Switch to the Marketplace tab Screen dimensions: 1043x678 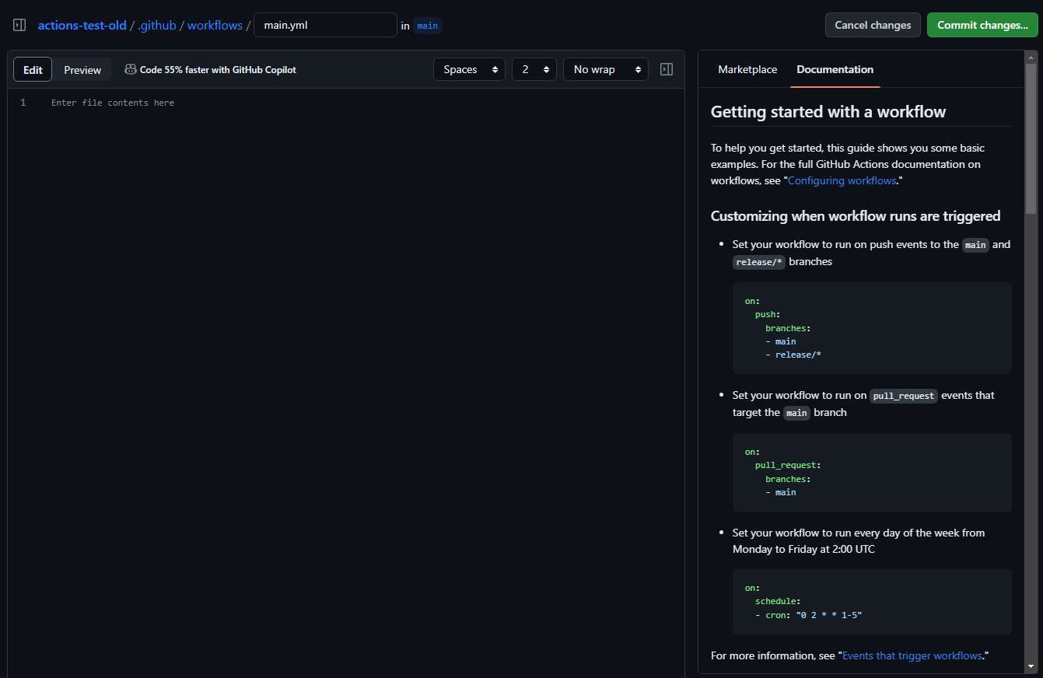pyautogui.click(x=747, y=69)
